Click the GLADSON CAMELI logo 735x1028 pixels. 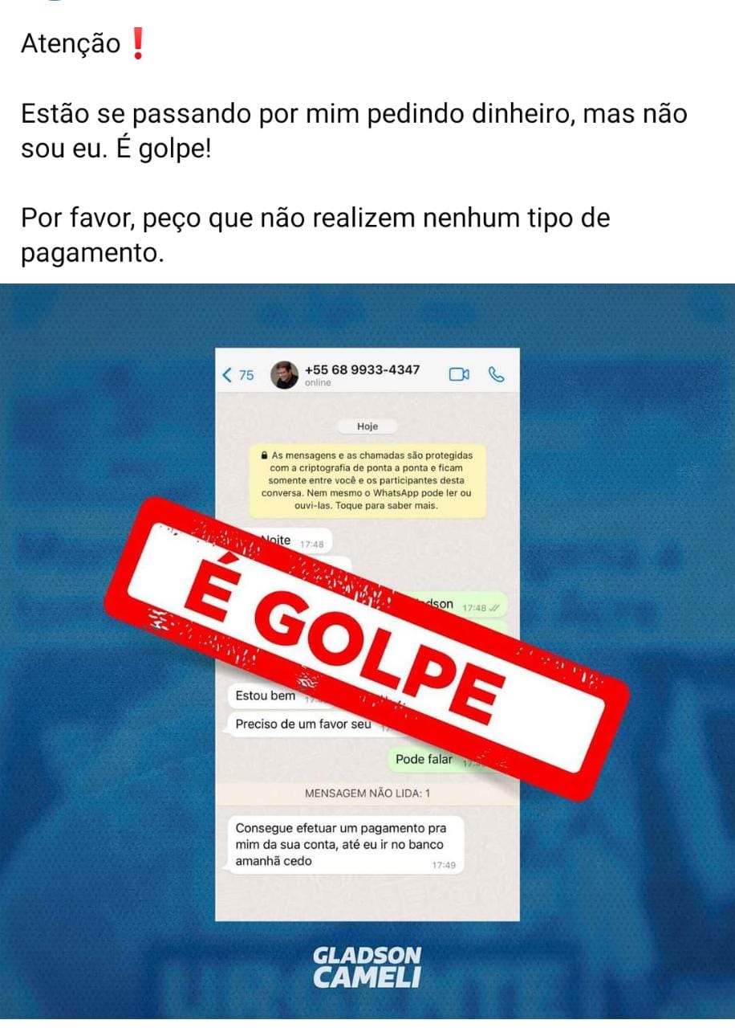367,966
